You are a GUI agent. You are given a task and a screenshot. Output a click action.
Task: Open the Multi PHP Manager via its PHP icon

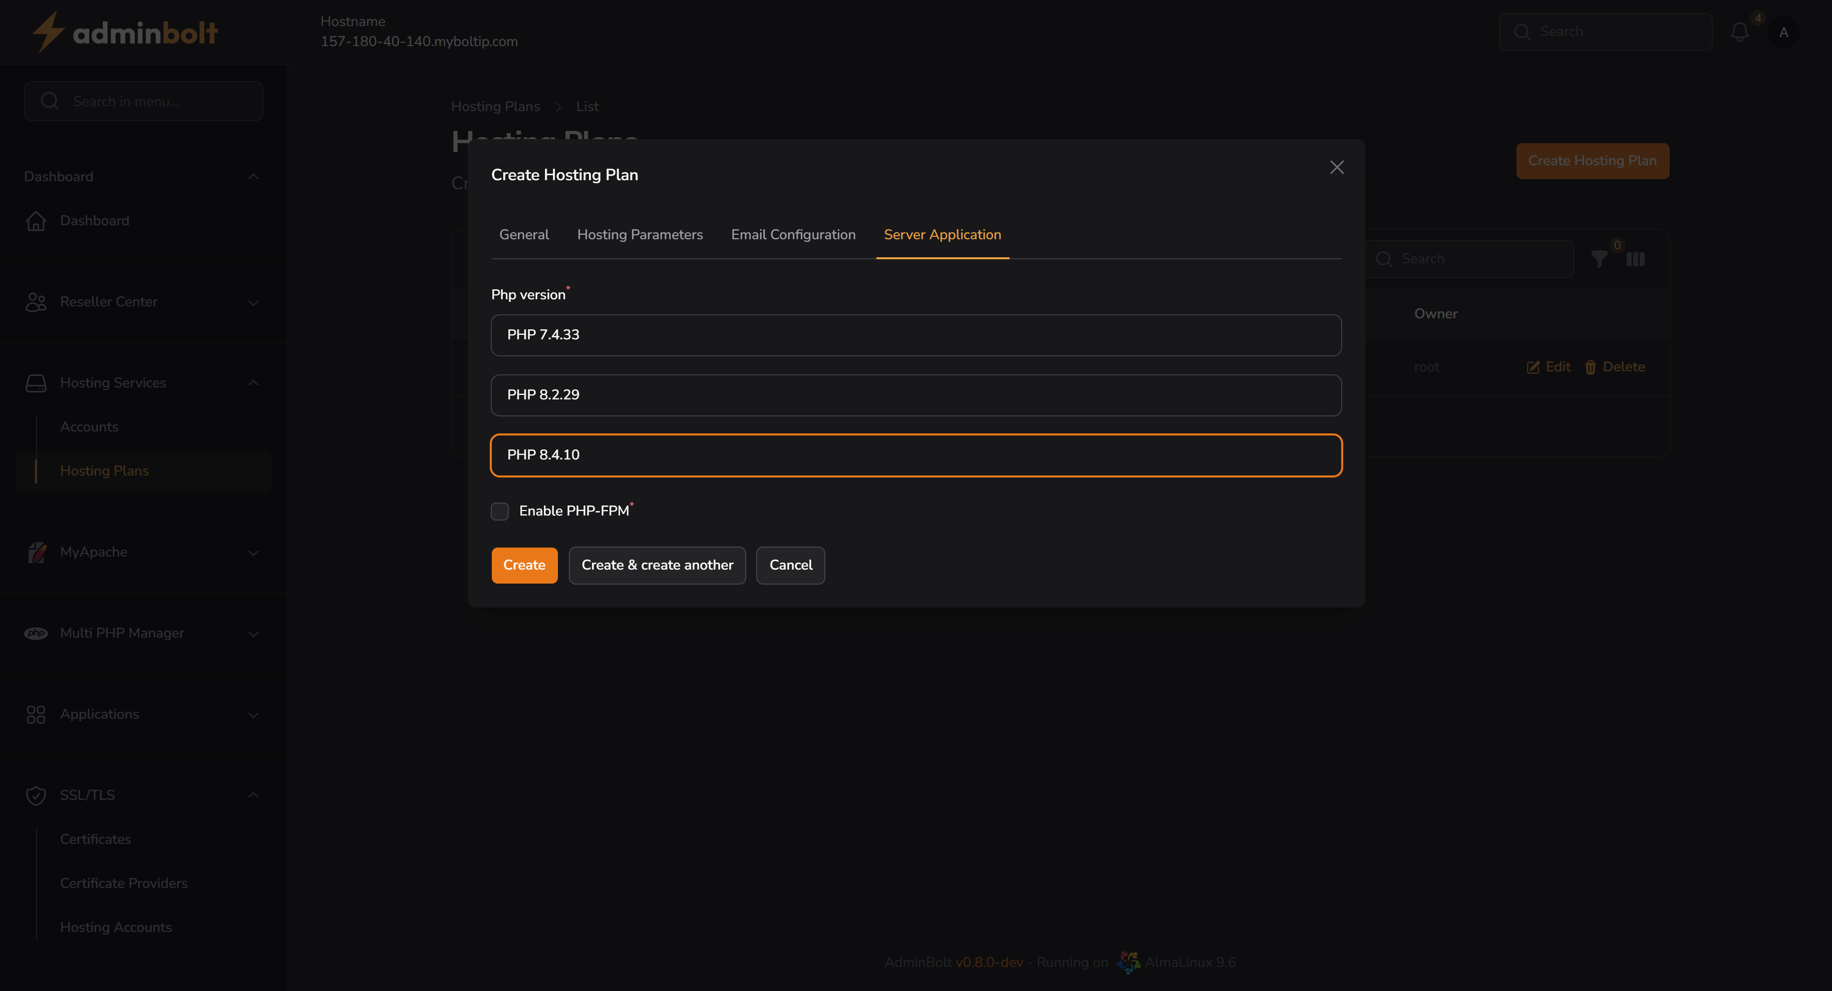(36, 633)
